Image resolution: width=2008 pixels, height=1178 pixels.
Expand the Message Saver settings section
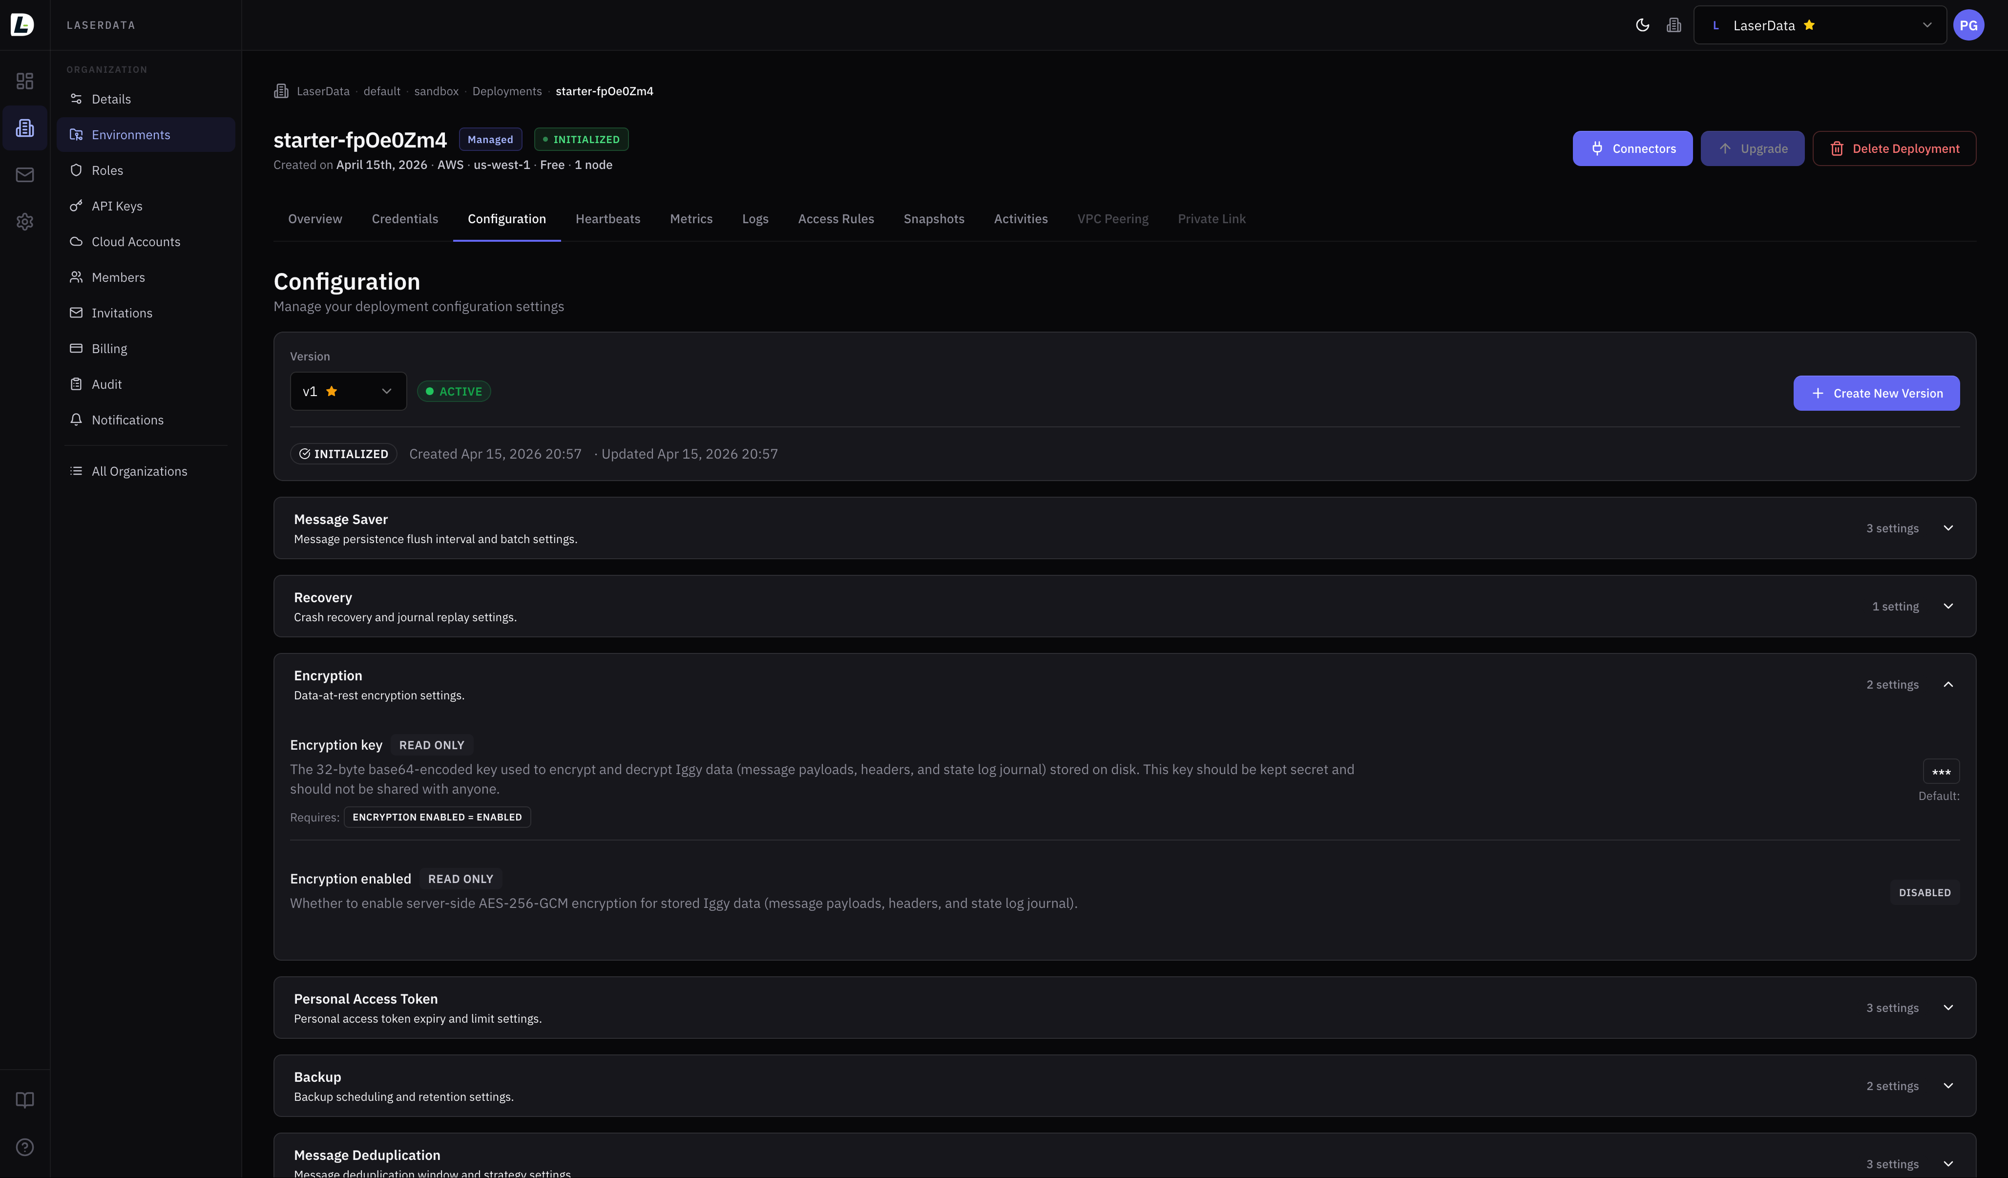[1949, 527]
